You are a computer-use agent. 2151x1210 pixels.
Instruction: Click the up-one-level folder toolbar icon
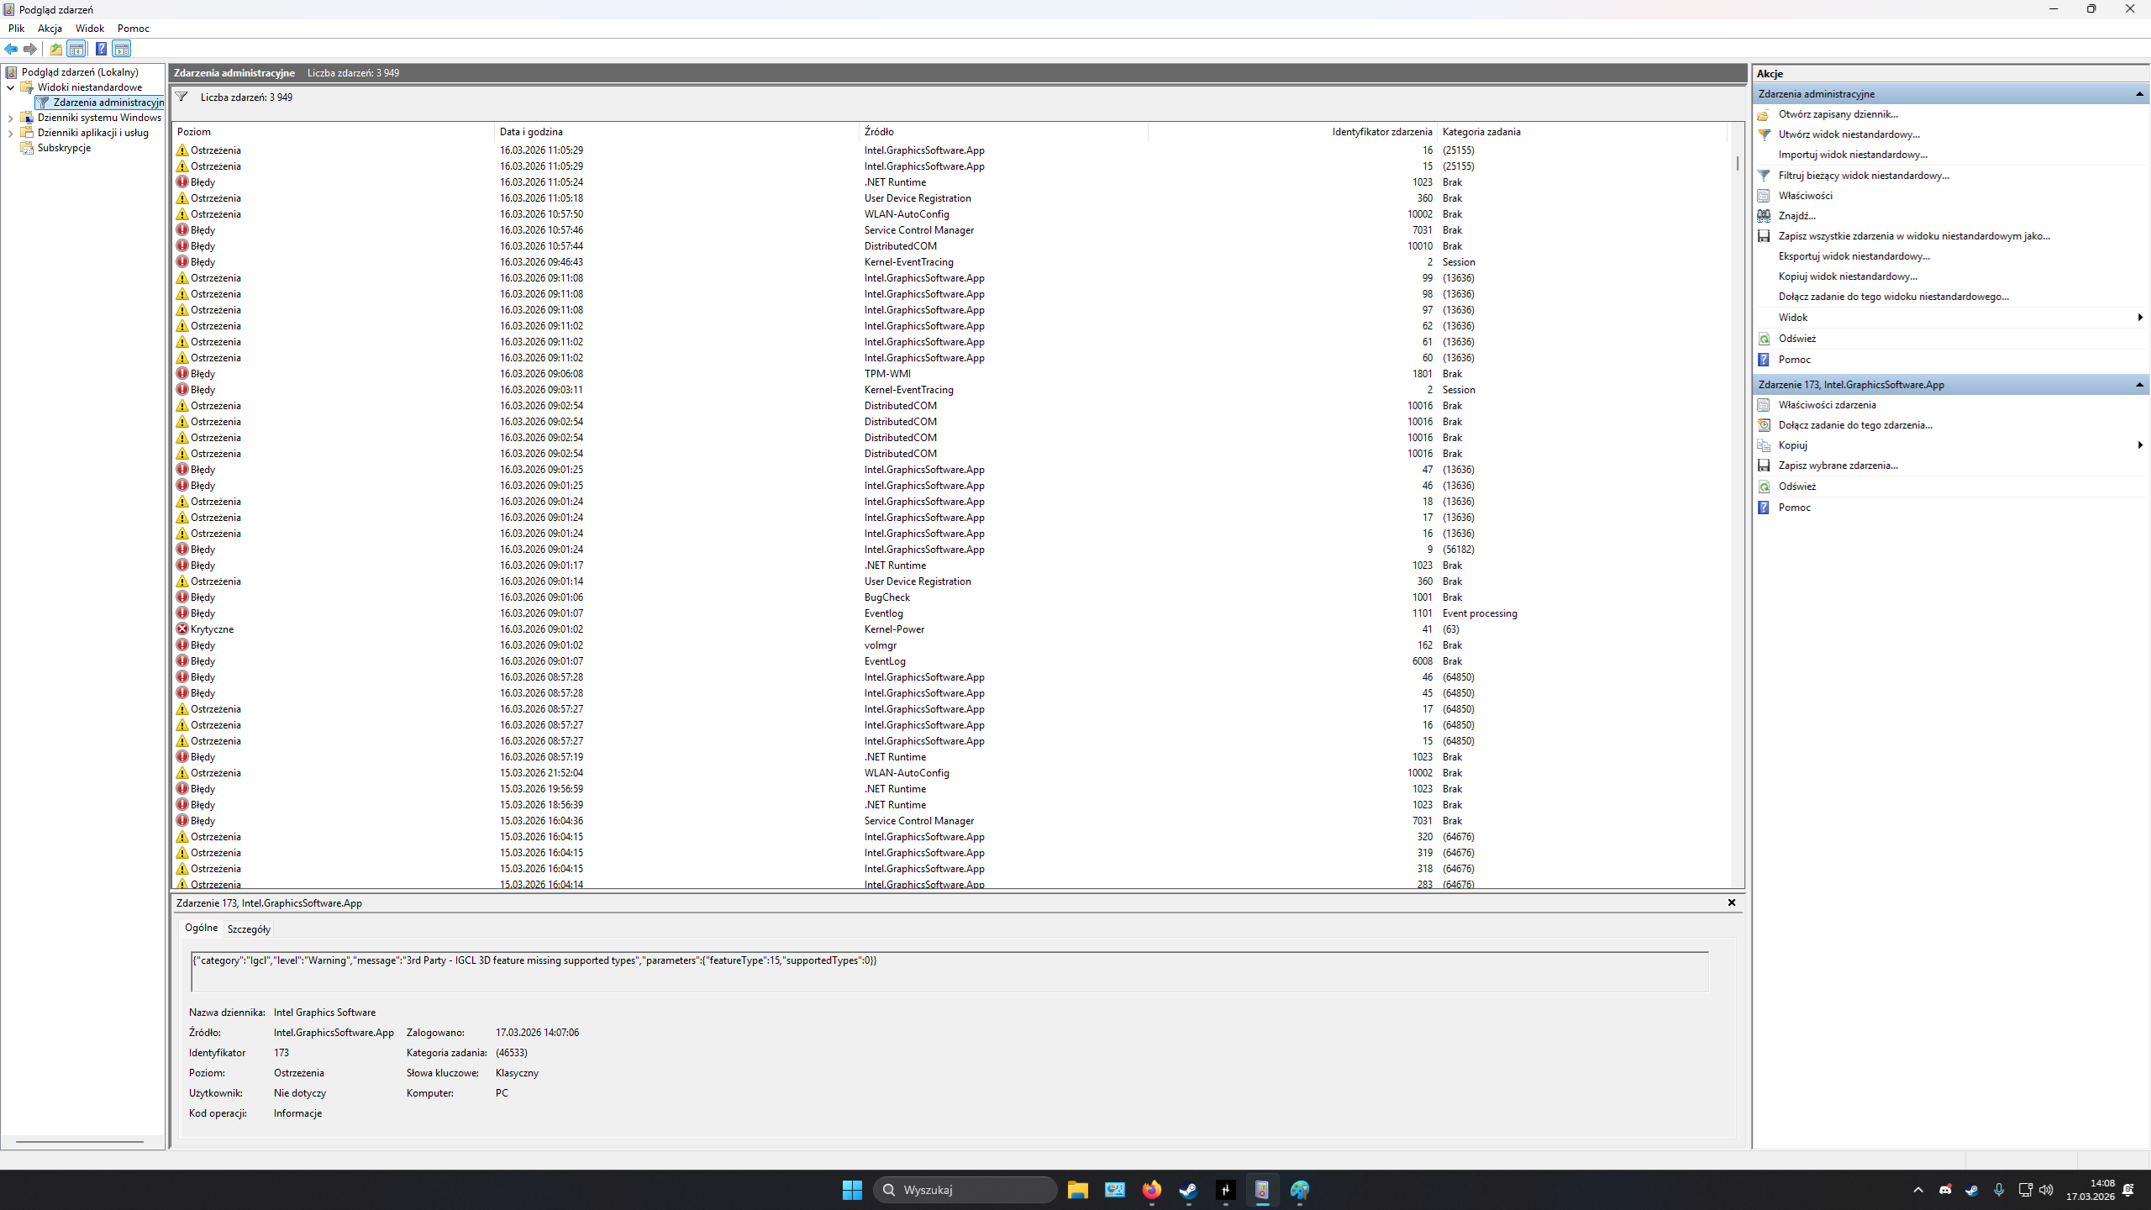pyautogui.click(x=55, y=49)
